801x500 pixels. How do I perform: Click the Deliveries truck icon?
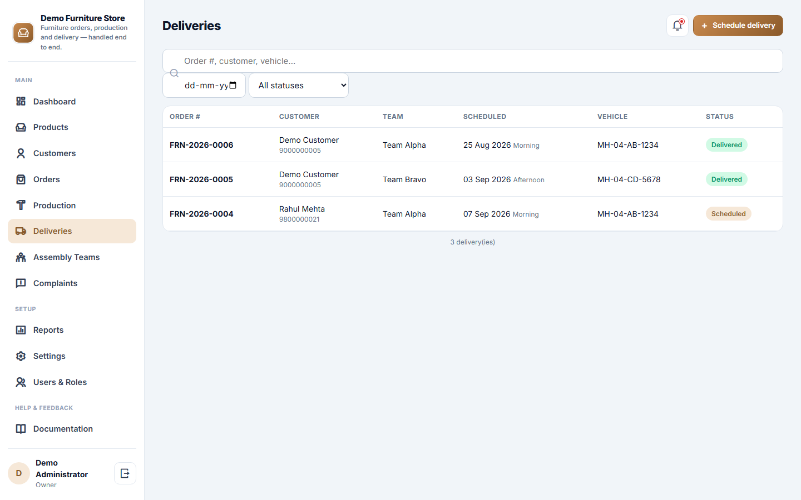click(21, 231)
